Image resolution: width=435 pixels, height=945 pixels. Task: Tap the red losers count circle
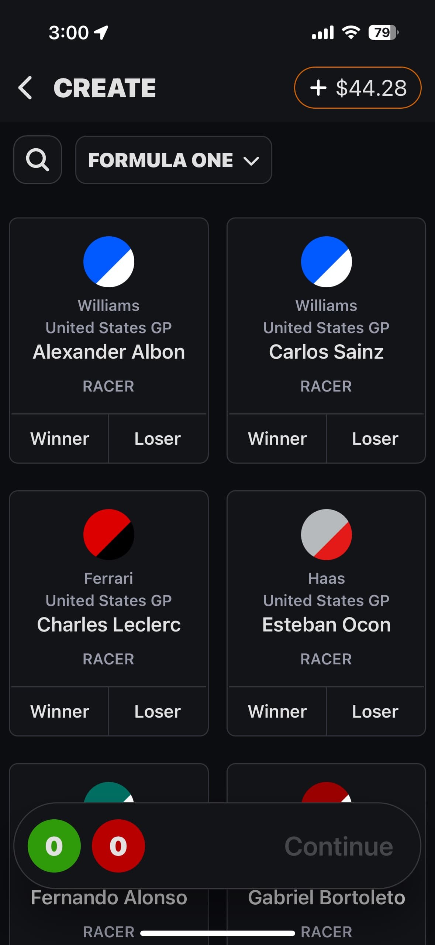click(118, 846)
